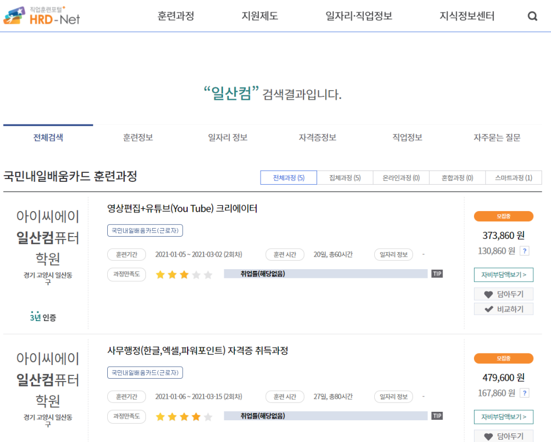Filter by 온라인과정 (0)

click(401, 178)
